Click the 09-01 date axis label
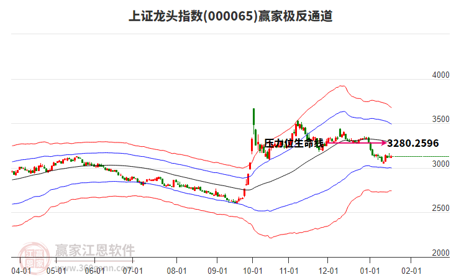The image size is (451, 280). click(x=217, y=271)
